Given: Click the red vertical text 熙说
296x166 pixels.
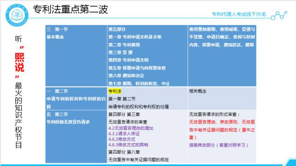Looking at the screenshot, I should pos(19,62).
